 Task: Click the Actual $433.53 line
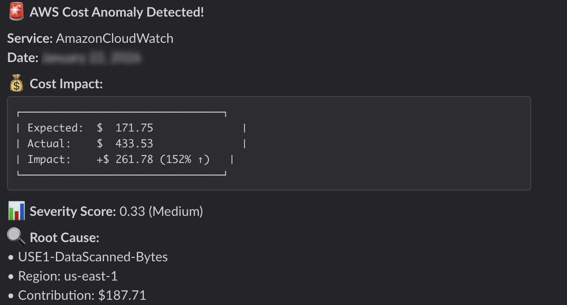point(90,143)
